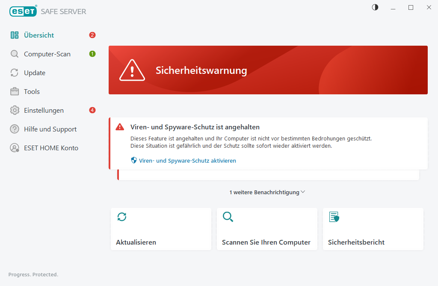The image size is (438, 286).
Task: Click the red alert badge on Einstellungen
Action: [92, 110]
